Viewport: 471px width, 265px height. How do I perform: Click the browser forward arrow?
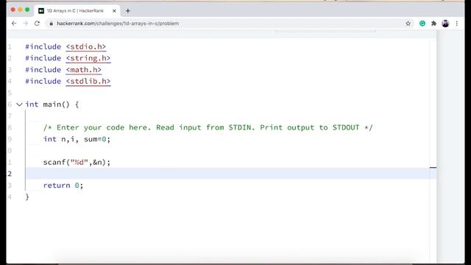(x=26, y=23)
